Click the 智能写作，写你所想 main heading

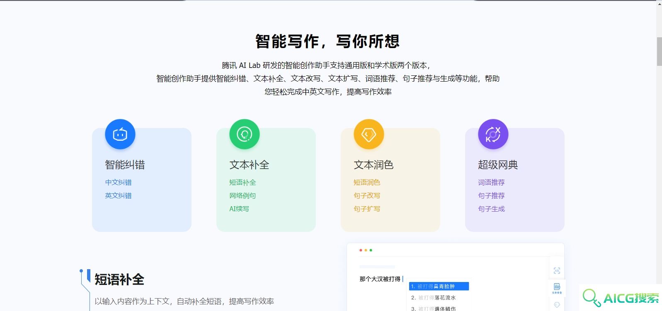pyautogui.click(x=327, y=41)
